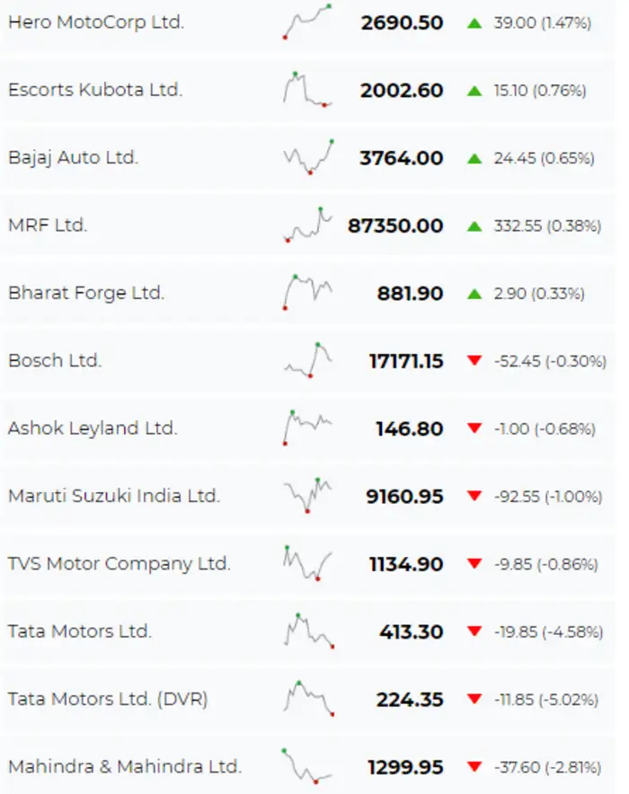Screen dimensions: 629x794
Task: Open the Escorts Kubota Ltd. link
Action: tap(95, 90)
